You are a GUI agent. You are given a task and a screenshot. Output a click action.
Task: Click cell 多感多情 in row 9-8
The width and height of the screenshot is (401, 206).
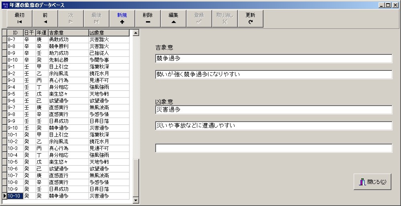point(109,114)
